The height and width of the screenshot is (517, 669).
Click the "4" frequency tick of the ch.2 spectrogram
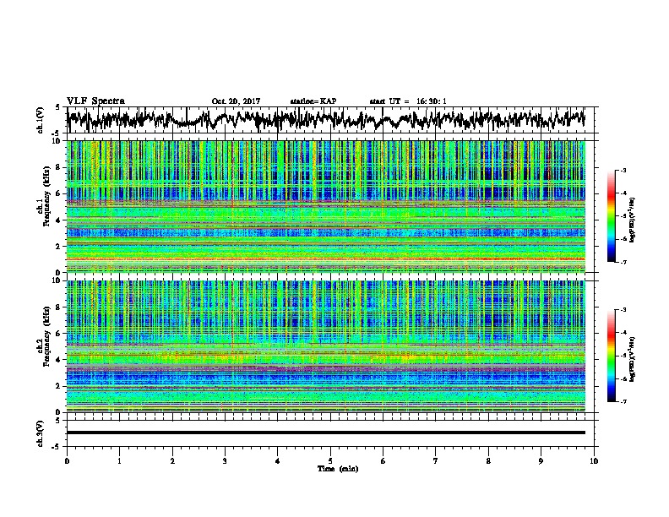coord(59,360)
